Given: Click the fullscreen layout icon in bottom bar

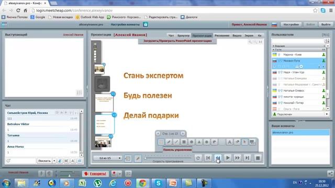Looking at the screenshot, I should tap(128, 174).
